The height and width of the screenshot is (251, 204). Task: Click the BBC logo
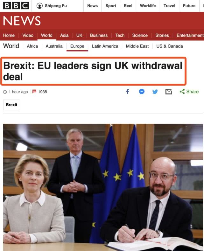[16, 6]
